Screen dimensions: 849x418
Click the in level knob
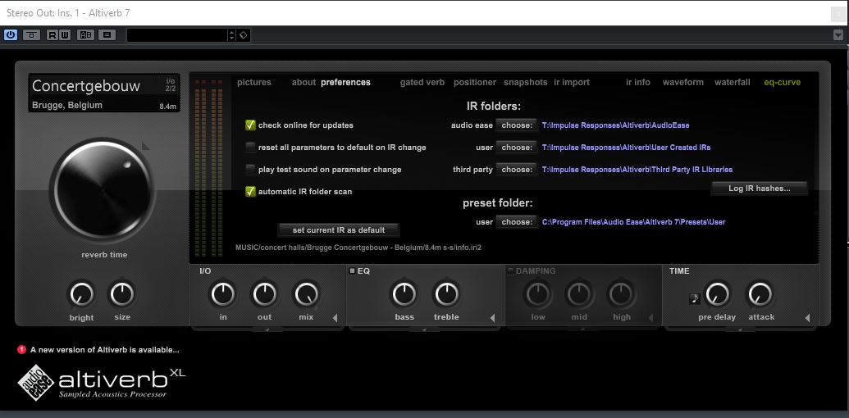click(223, 294)
